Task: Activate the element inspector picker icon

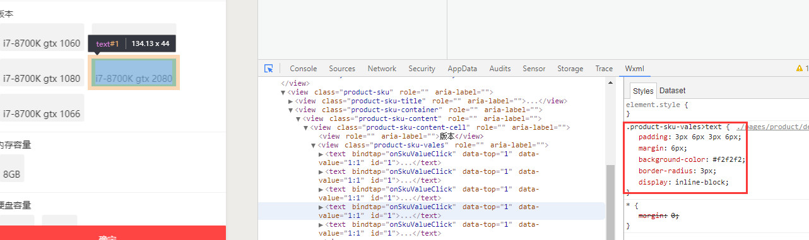Action: [x=269, y=69]
